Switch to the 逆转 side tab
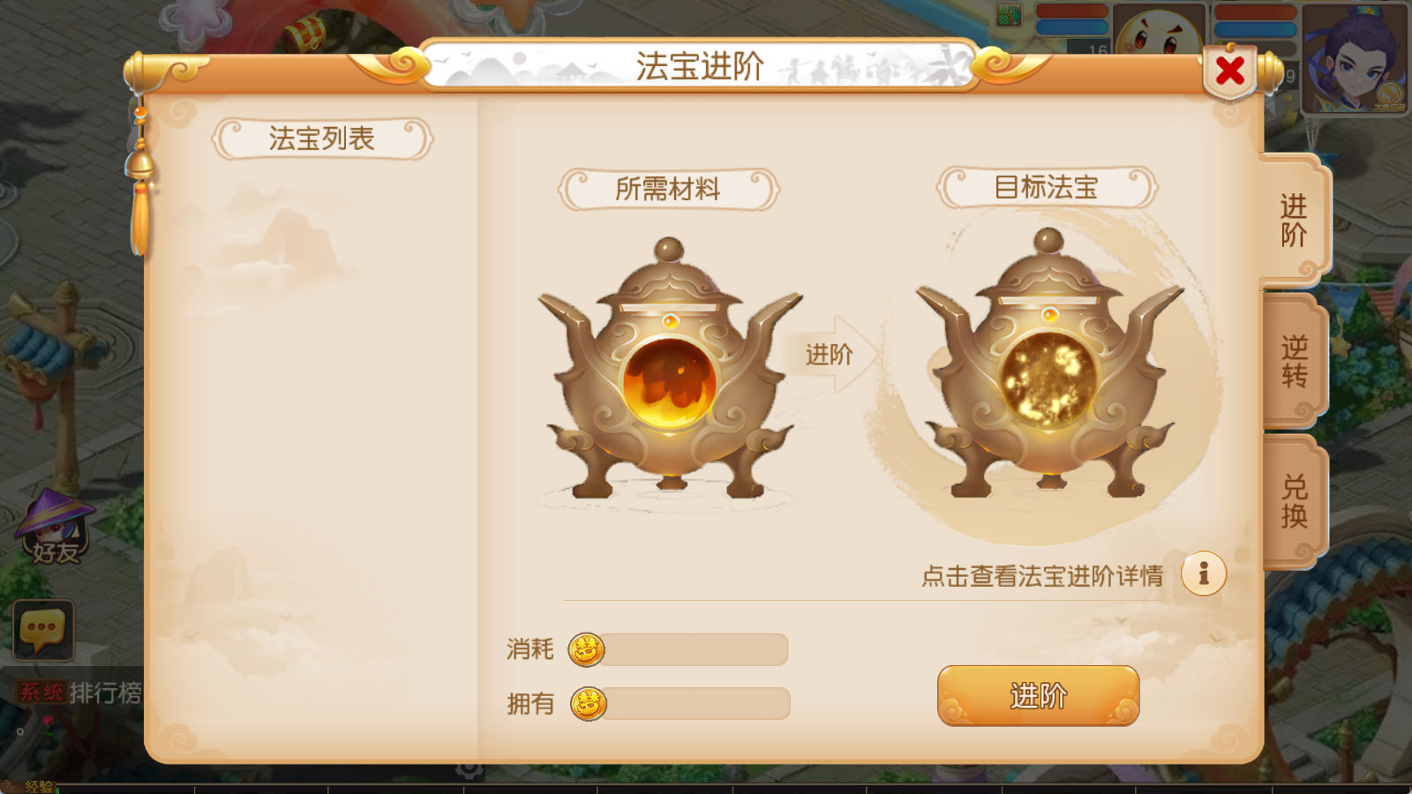The image size is (1412, 794). [1294, 362]
